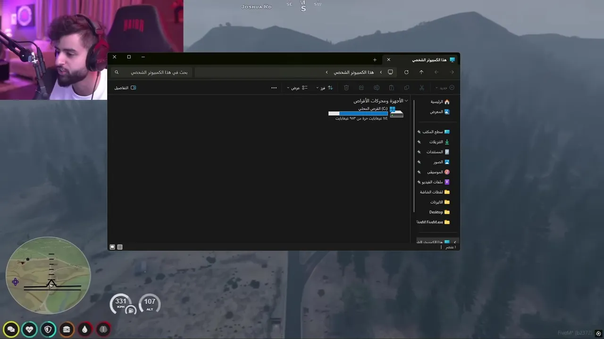Open the Desktop folder in sidebar
604x339 pixels.
[439, 212]
